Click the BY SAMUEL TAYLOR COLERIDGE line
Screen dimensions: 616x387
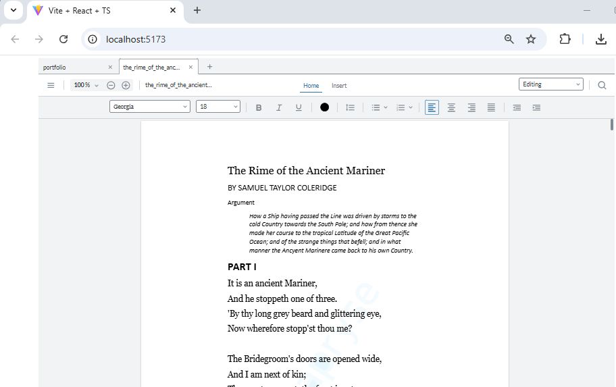point(282,188)
